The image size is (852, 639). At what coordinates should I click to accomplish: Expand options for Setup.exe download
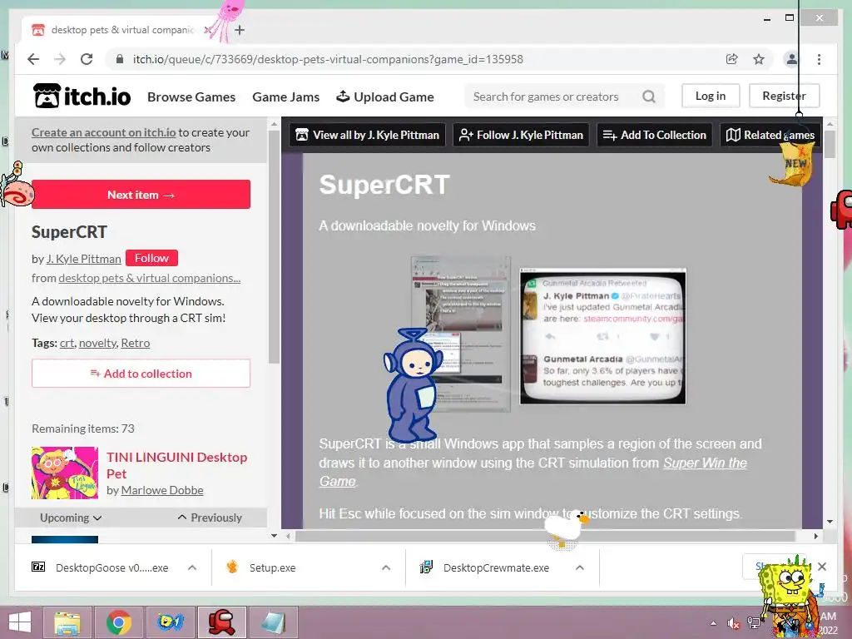pos(386,567)
